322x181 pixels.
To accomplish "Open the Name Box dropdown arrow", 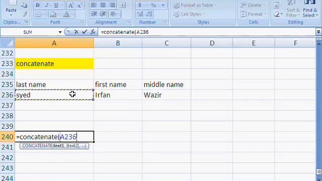I will click(60, 32).
